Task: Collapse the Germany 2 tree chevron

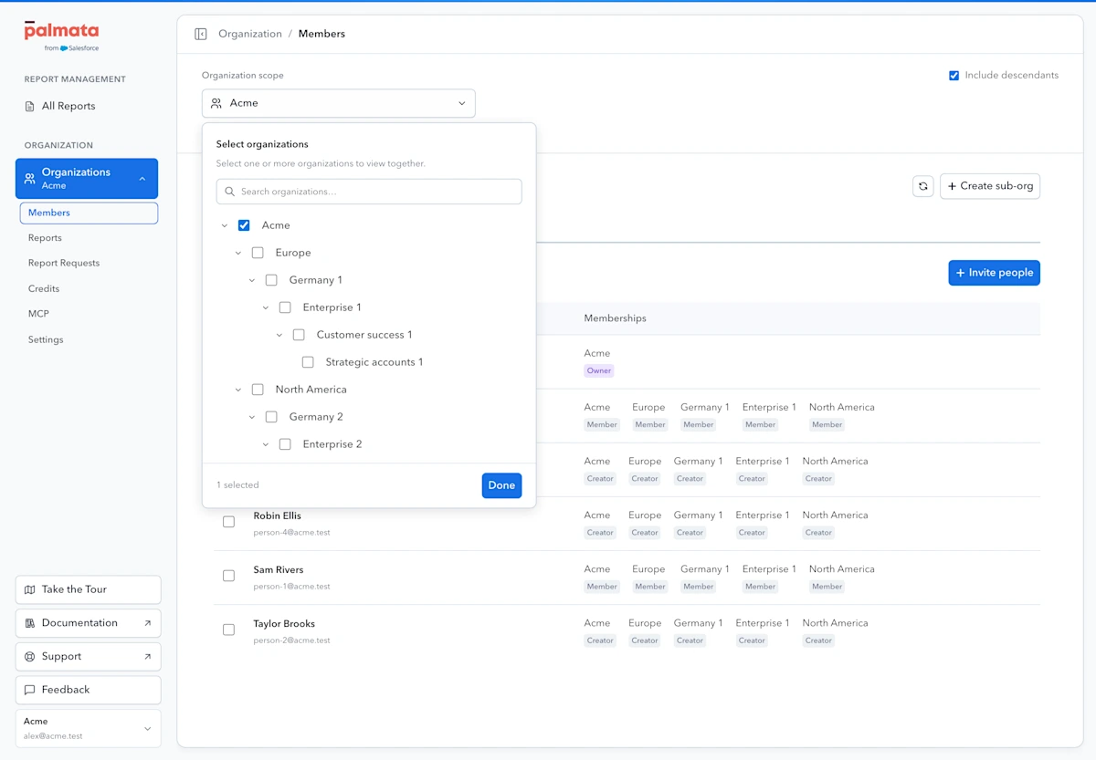Action: (x=252, y=417)
